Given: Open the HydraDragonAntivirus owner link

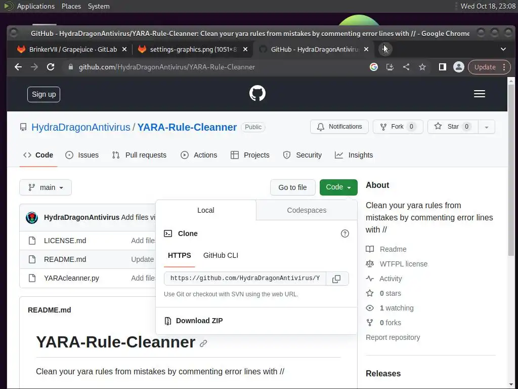Looking at the screenshot, I should pos(80,127).
